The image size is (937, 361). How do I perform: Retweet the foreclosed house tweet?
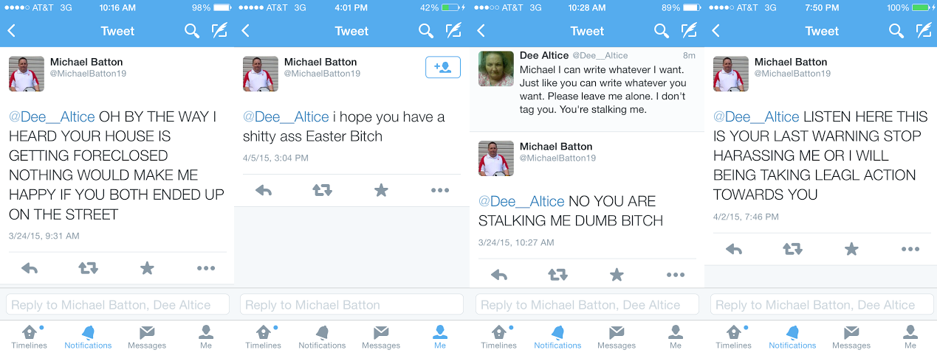(88, 268)
